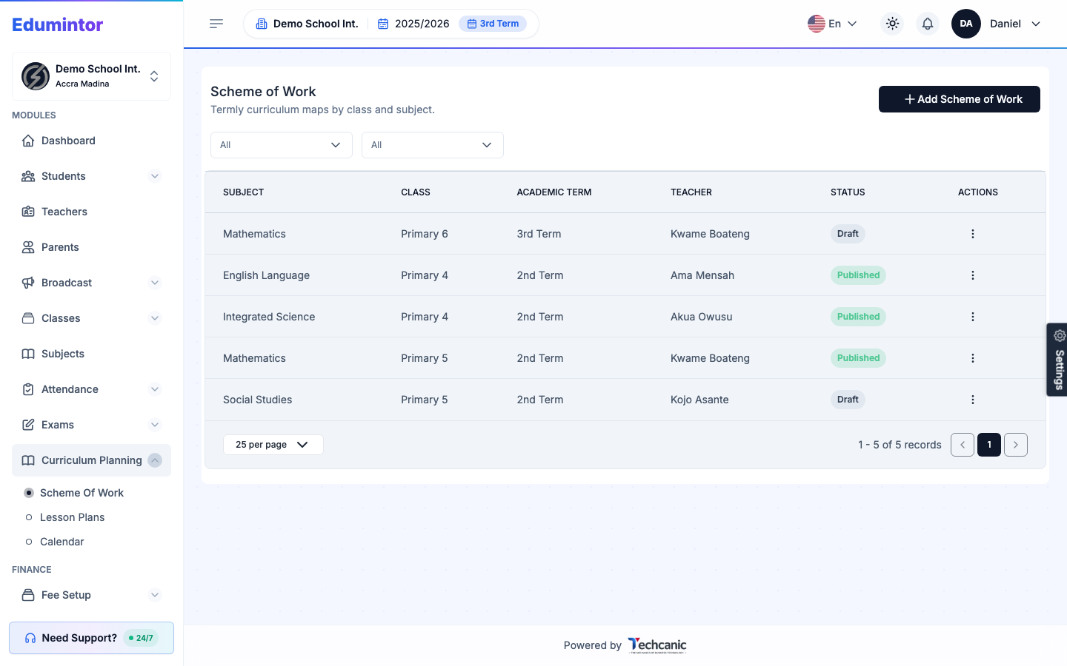
Task: Select Scheme Of Work submenu item
Action: coord(82,493)
